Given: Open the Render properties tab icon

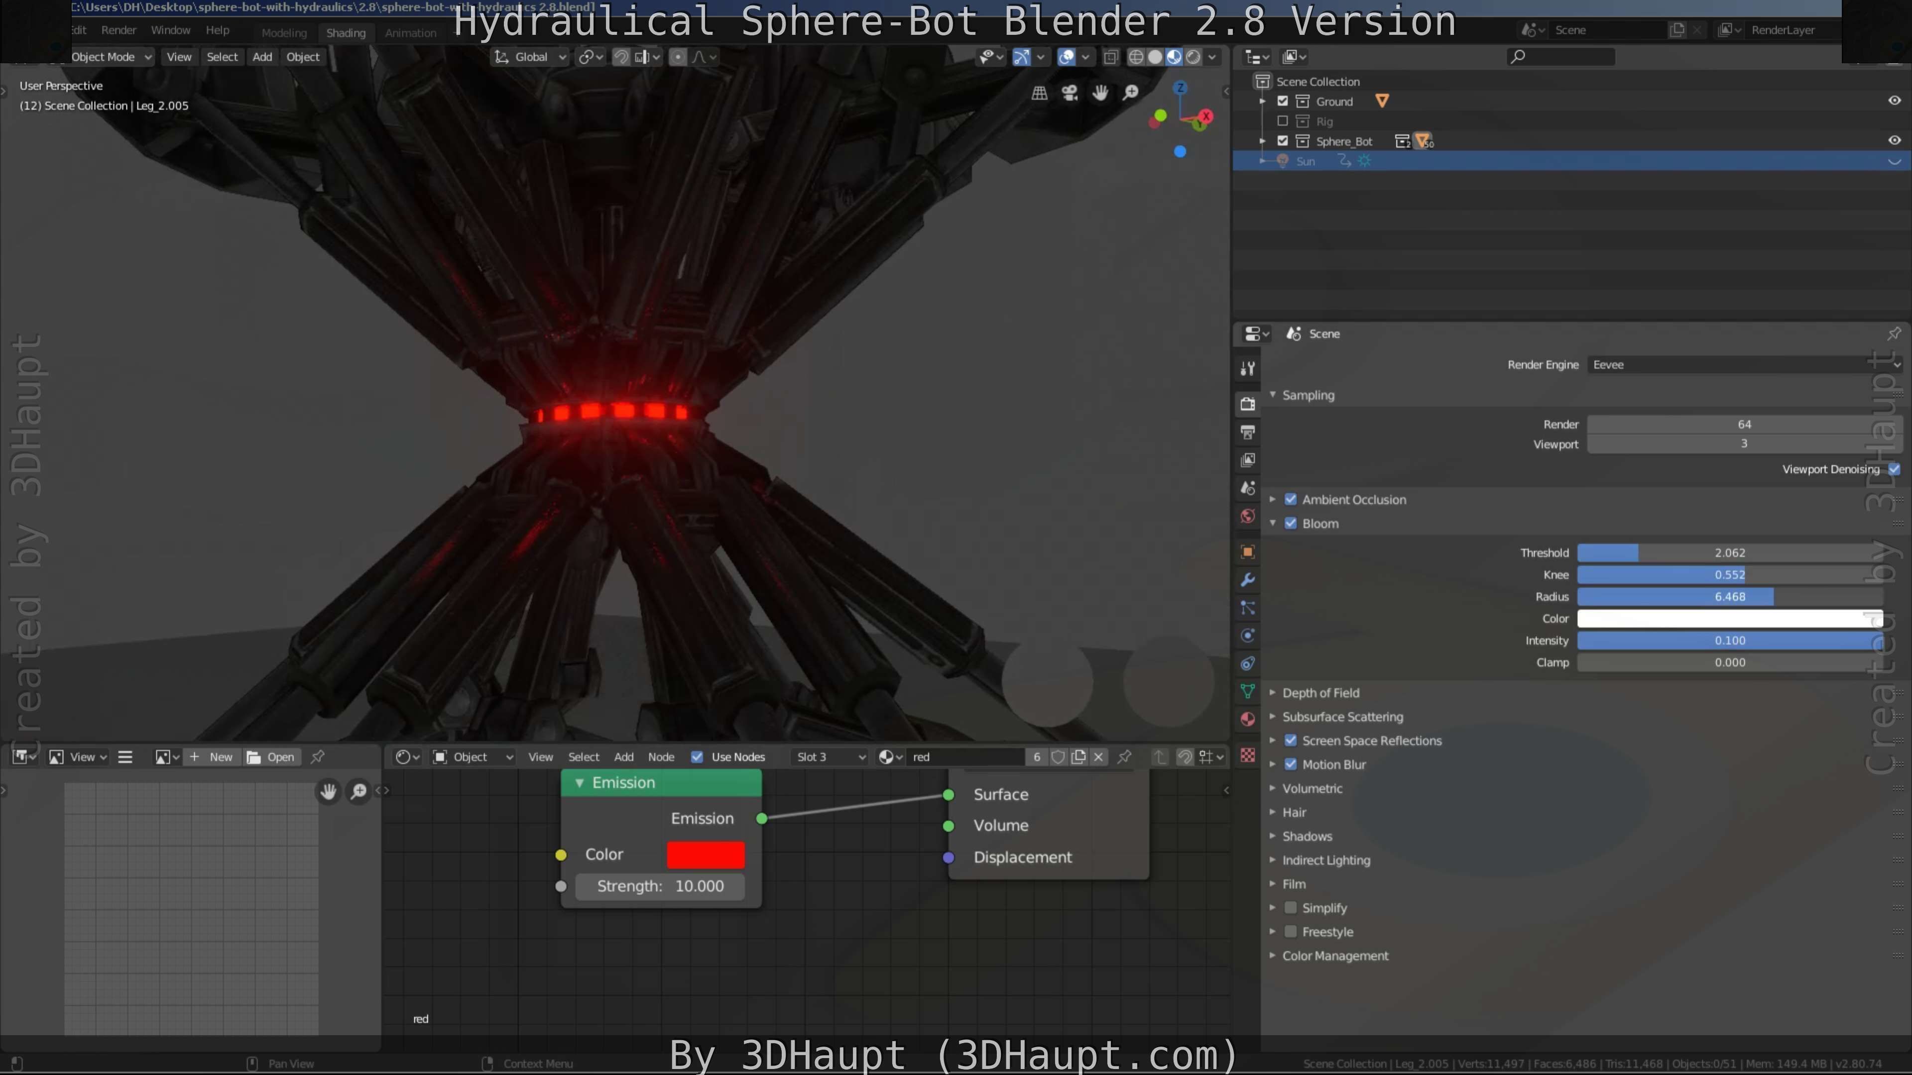Looking at the screenshot, I should 1248,404.
